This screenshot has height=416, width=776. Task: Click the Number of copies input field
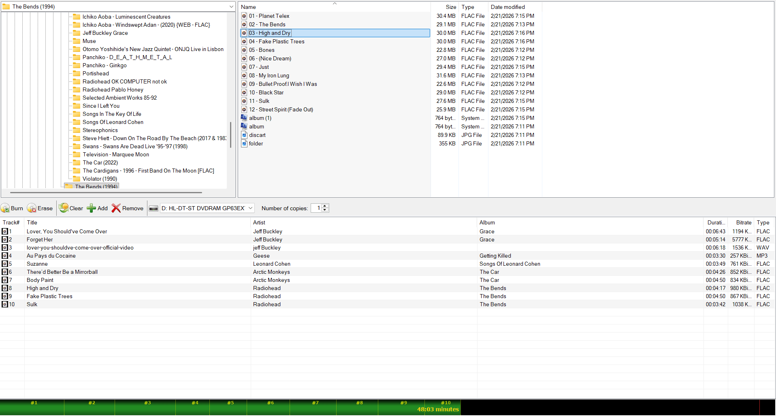(x=316, y=208)
